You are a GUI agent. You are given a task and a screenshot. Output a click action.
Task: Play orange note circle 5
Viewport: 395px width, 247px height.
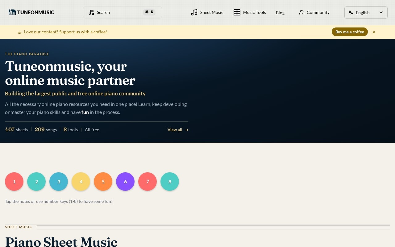tap(103, 182)
